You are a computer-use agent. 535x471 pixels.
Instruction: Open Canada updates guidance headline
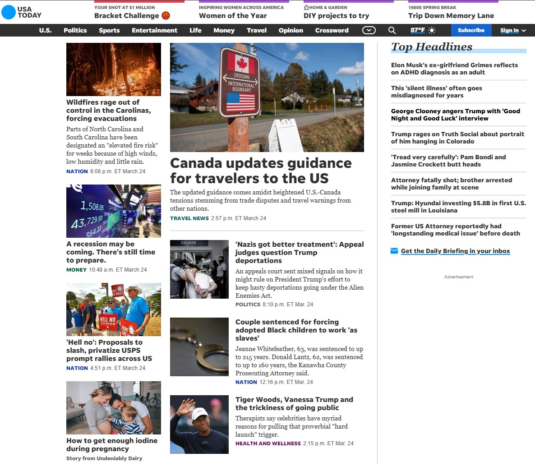(261, 171)
